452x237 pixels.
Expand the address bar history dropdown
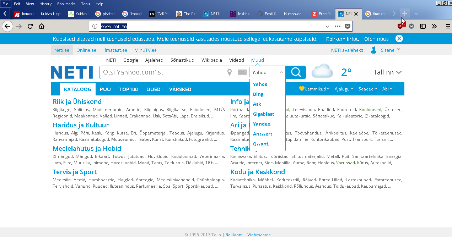[327, 26]
